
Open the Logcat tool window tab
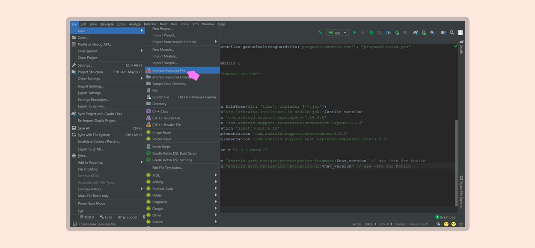128,217
